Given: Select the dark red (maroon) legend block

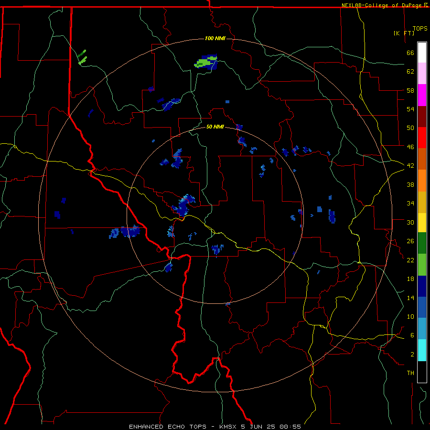Looking at the screenshot, I should [x=422, y=117].
